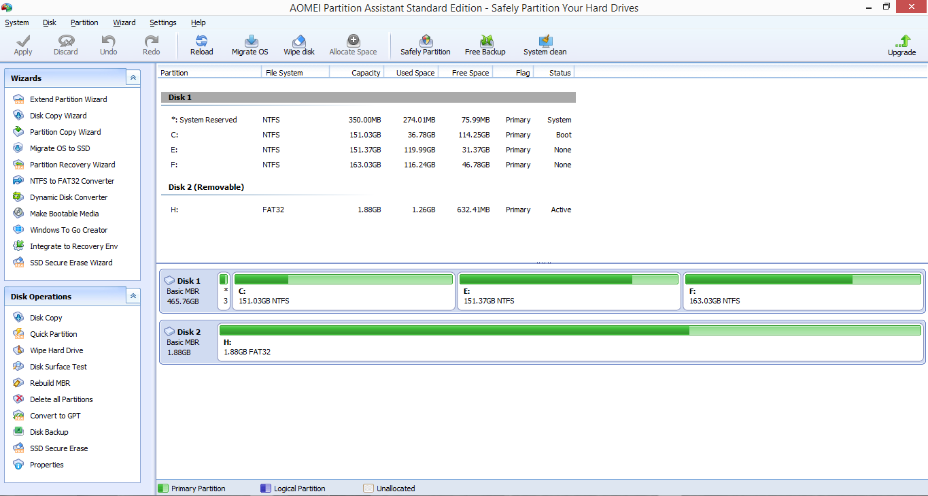The height and width of the screenshot is (496, 928).
Task: Select the C: partition list row
Action: click(x=368, y=135)
